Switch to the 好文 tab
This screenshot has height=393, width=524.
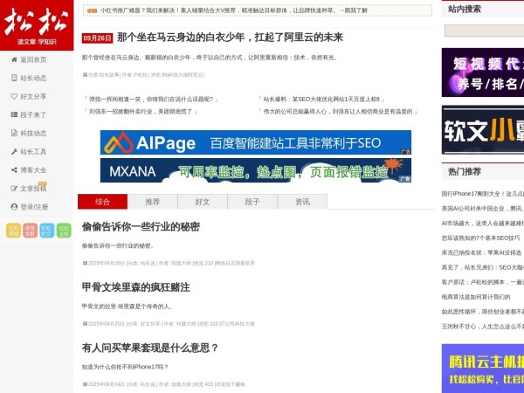pos(203,202)
